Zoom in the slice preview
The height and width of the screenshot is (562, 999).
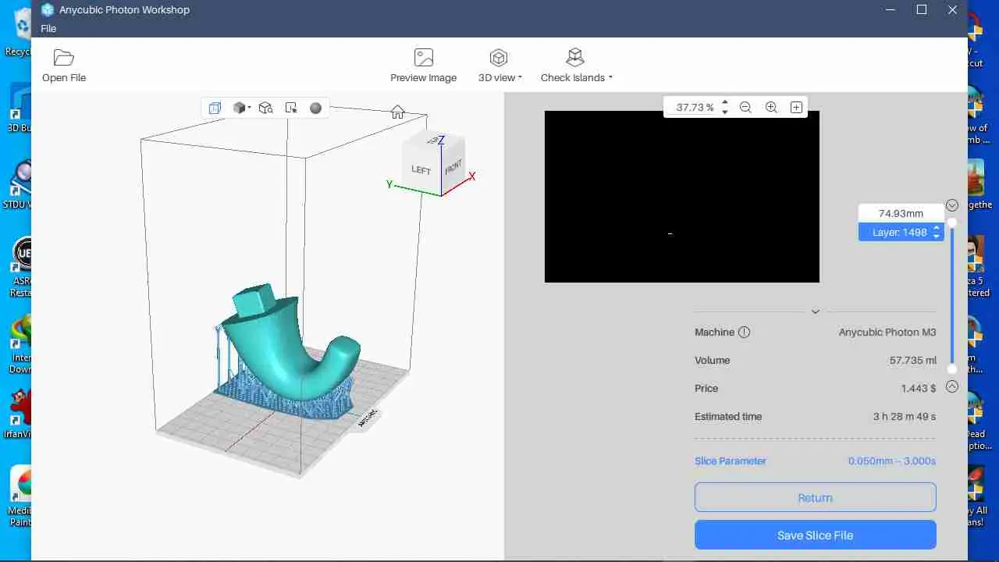tap(771, 108)
